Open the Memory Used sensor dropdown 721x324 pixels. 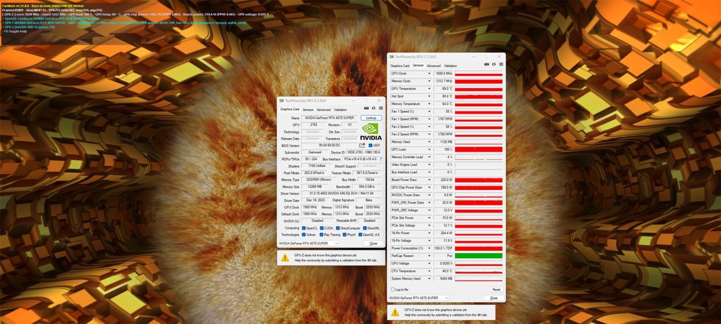pyautogui.click(x=429, y=142)
